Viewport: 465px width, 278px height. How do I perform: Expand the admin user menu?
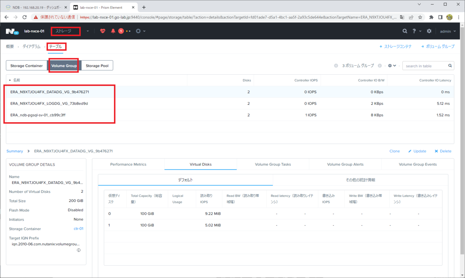[x=448, y=31]
